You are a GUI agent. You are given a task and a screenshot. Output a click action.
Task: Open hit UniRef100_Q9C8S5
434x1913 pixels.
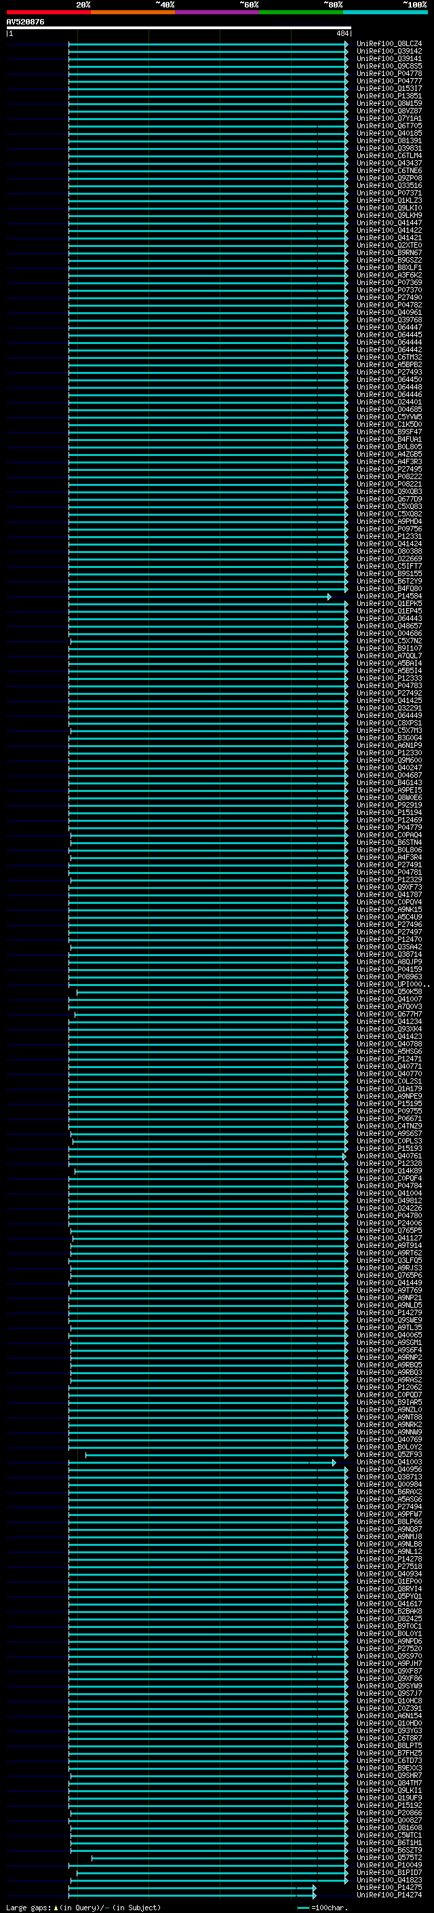pyautogui.click(x=389, y=66)
